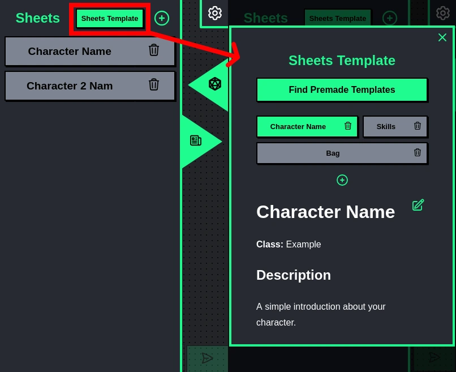Click dimmed settings gear at top right
Viewport: 456px width, 372px height.
point(443,13)
